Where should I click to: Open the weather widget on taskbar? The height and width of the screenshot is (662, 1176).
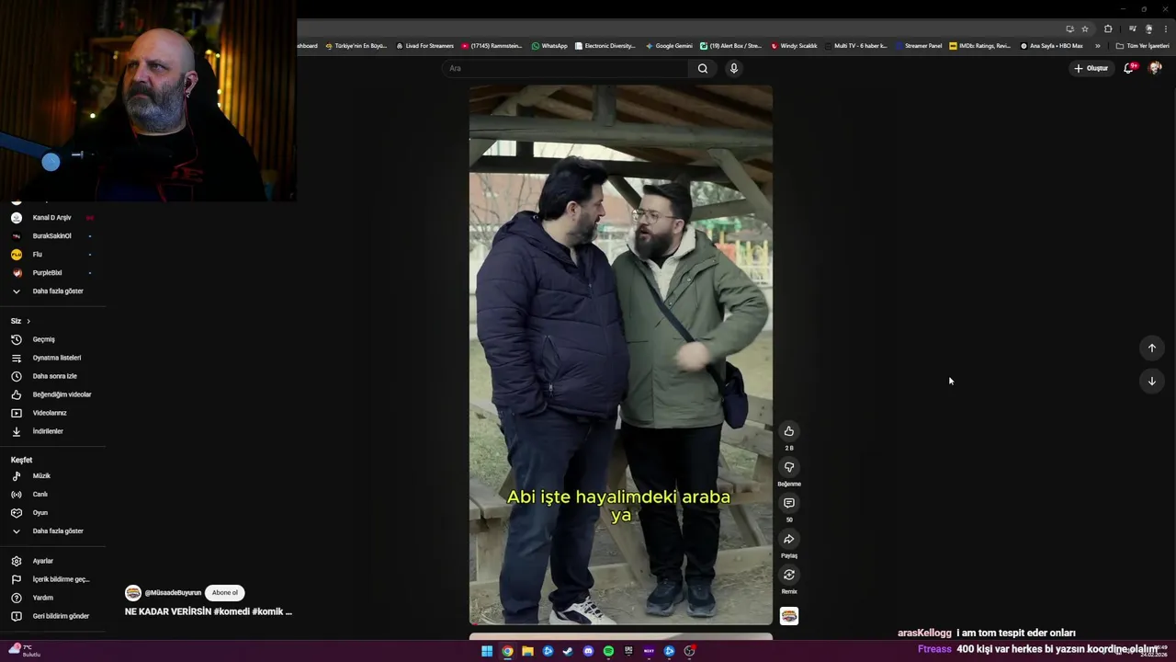point(24,651)
